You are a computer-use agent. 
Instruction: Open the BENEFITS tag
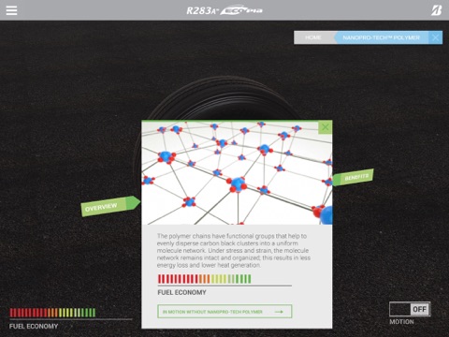(353, 178)
